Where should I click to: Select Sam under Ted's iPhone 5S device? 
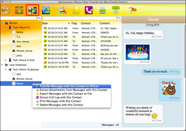(19, 46)
